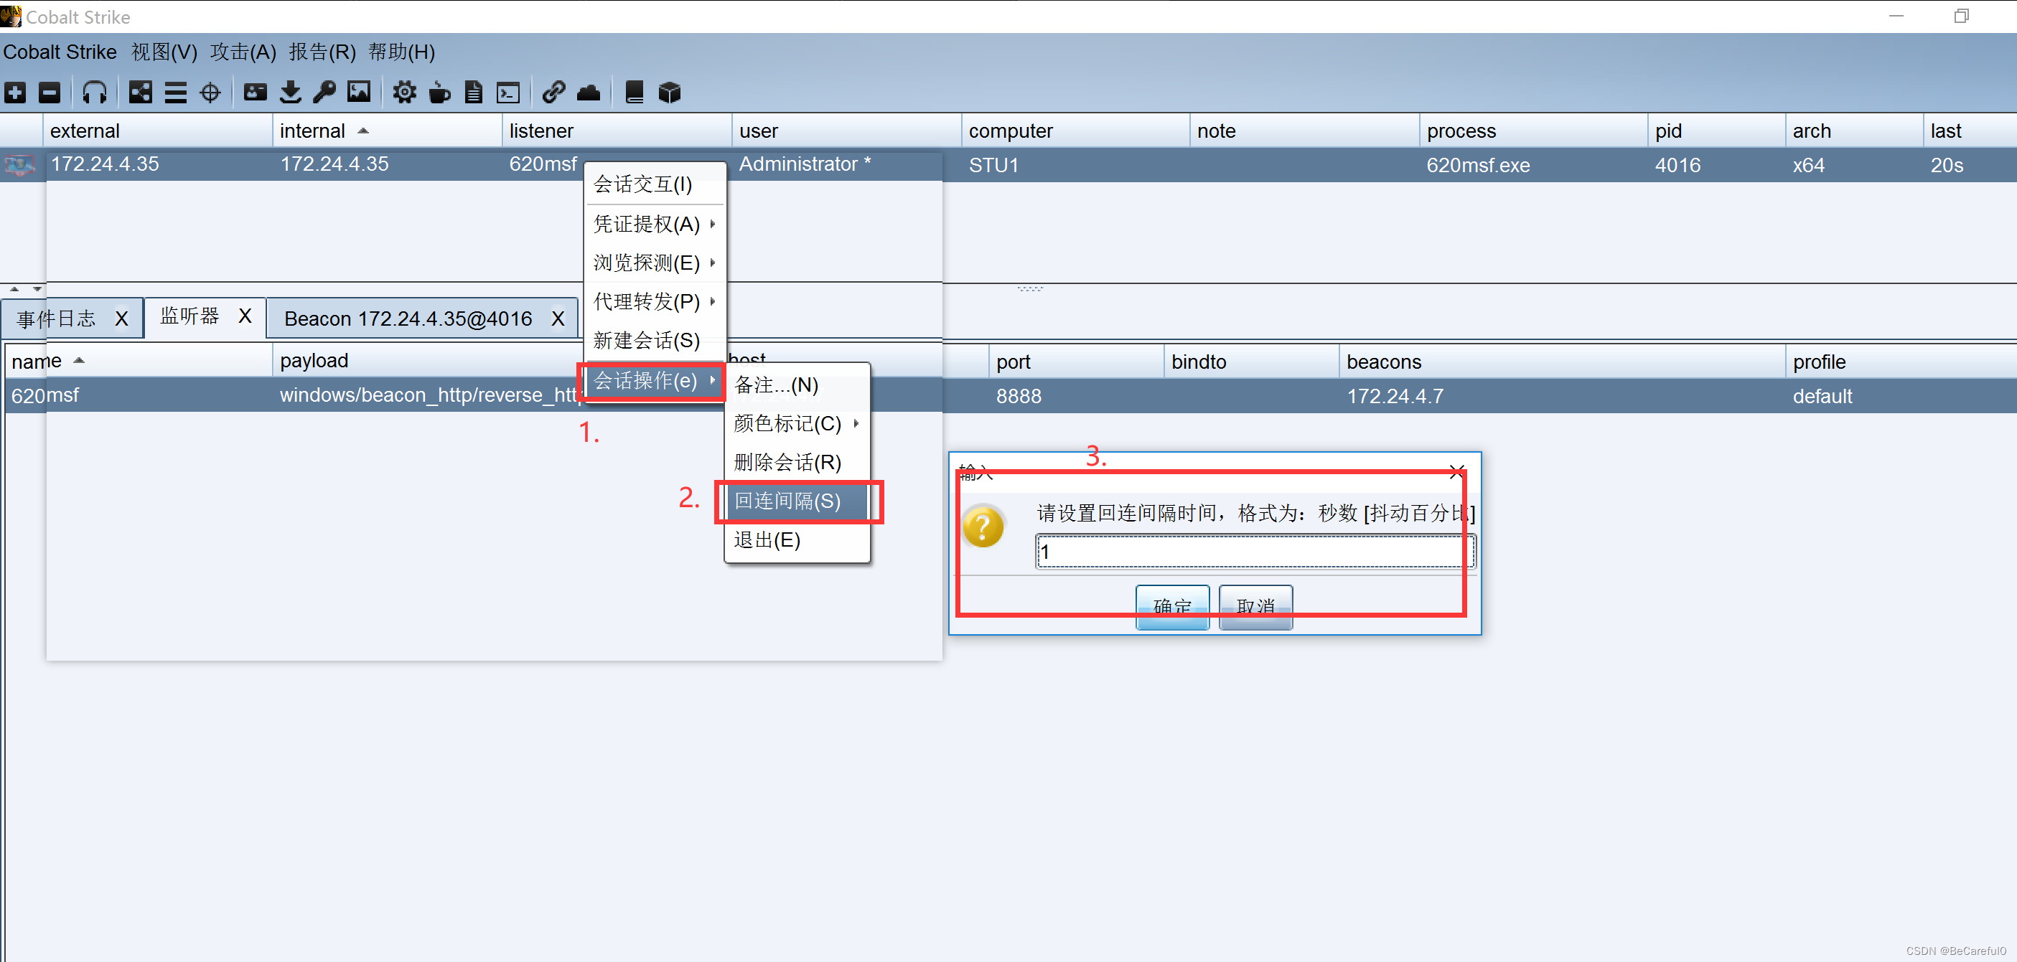The width and height of the screenshot is (2017, 962).
Task: Select 备注...(N) in the submenu
Action: click(797, 385)
